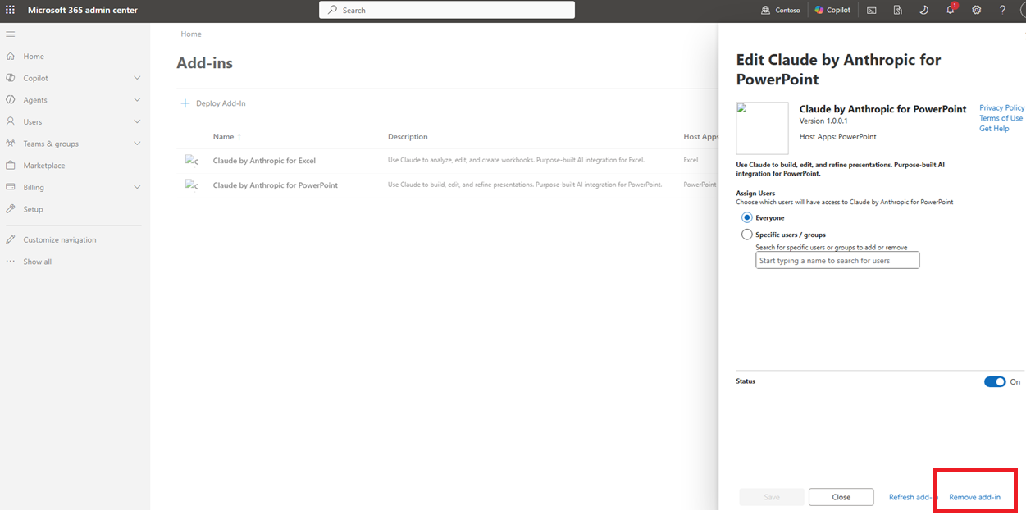1026x520 pixels.
Task: Click the Microsoft 365 admin center title
Action: (x=83, y=10)
